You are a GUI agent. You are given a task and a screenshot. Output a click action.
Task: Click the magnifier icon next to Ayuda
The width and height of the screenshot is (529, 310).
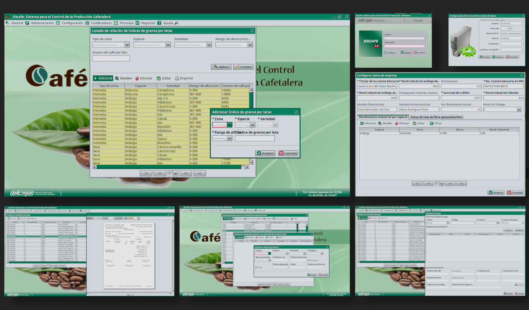pos(176,23)
